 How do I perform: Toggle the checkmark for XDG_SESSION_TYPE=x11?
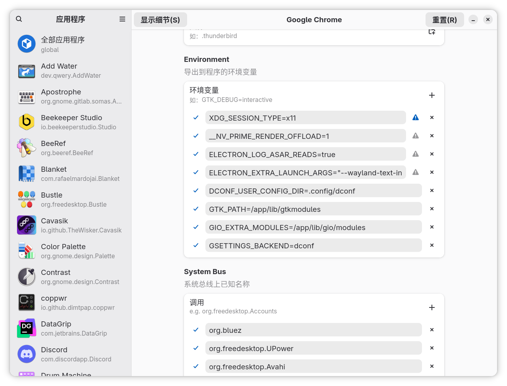[196, 117]
